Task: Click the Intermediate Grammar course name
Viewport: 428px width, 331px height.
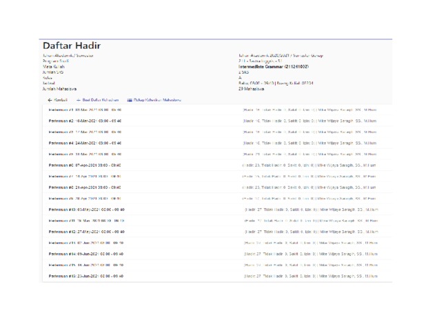Action: pos(274,67)
